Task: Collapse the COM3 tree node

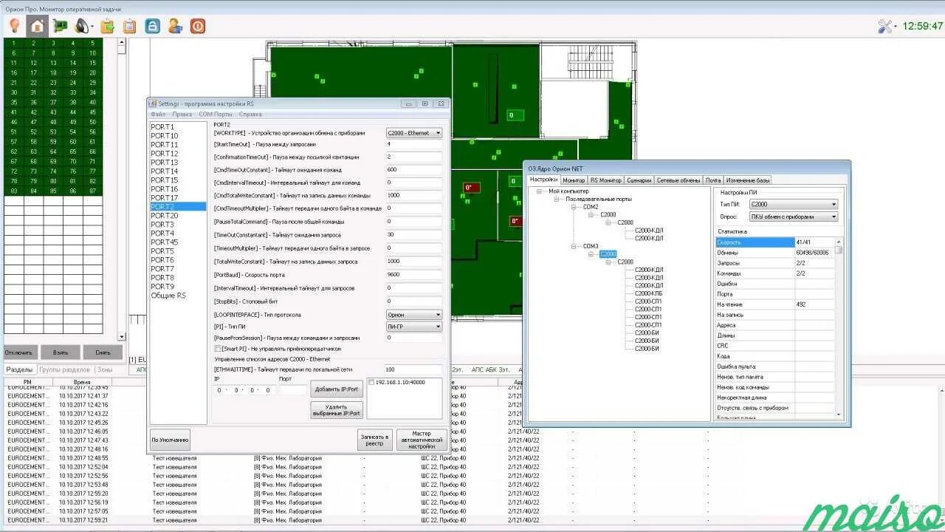Action: click(x=574, y=246)
